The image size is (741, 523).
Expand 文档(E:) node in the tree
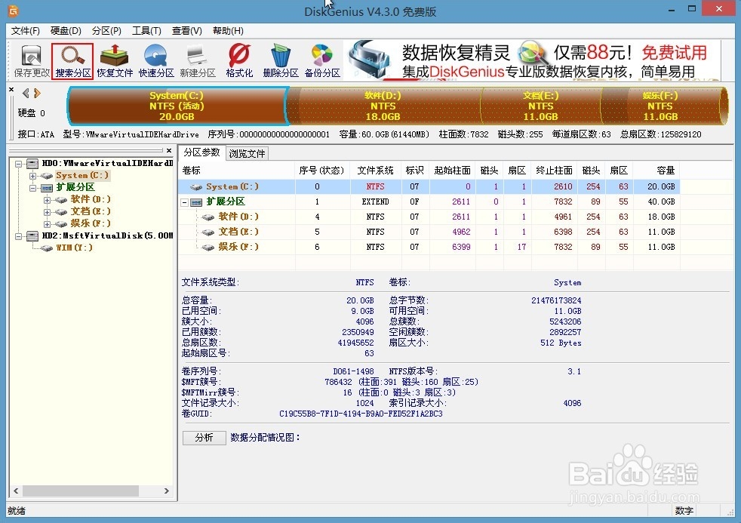pyautogui.click(x=47, y=212)
